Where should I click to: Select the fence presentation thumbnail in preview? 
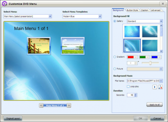(x=39, y=46)
